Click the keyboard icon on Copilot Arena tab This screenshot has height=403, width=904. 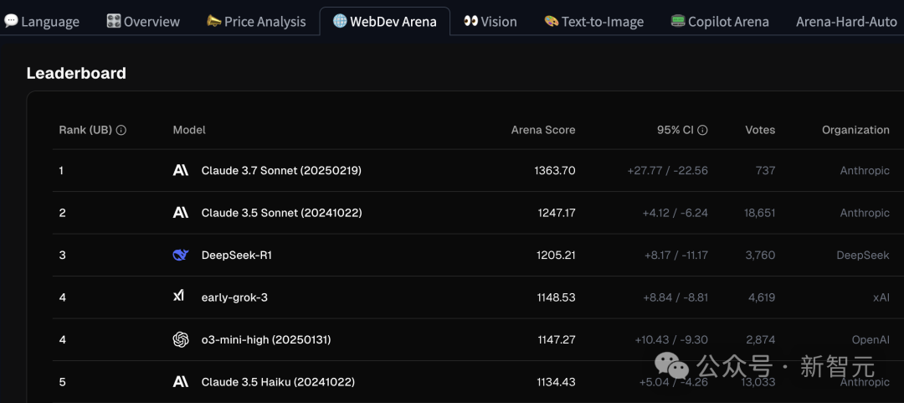[x=678, y=21]
